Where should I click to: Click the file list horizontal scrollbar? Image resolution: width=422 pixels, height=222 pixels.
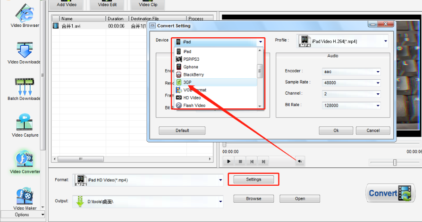[x=80, y=159]
